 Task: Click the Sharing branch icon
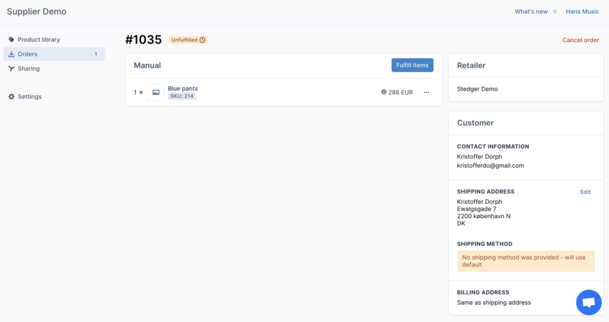coord(11,69)
